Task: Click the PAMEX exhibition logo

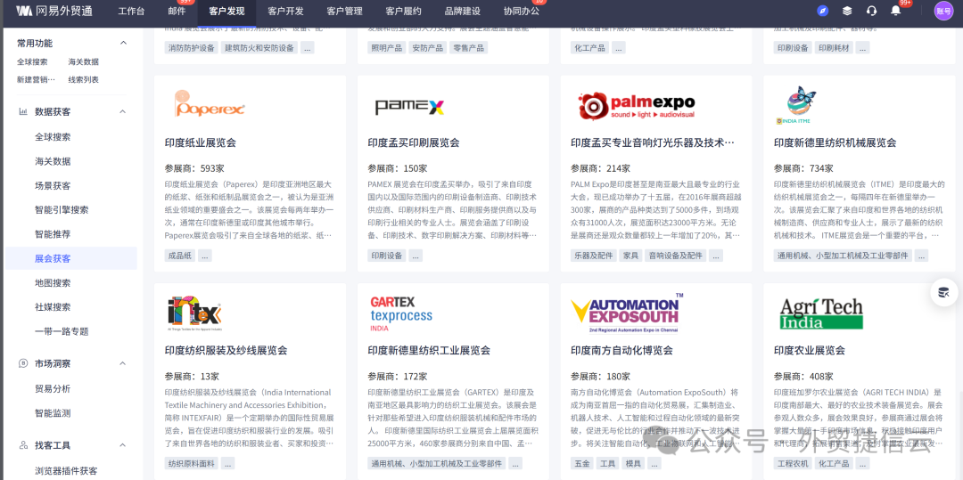Action: (x=409, y=107)
